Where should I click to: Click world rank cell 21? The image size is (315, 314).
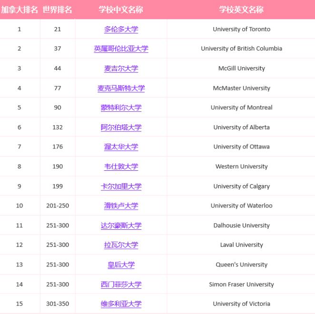58,29
